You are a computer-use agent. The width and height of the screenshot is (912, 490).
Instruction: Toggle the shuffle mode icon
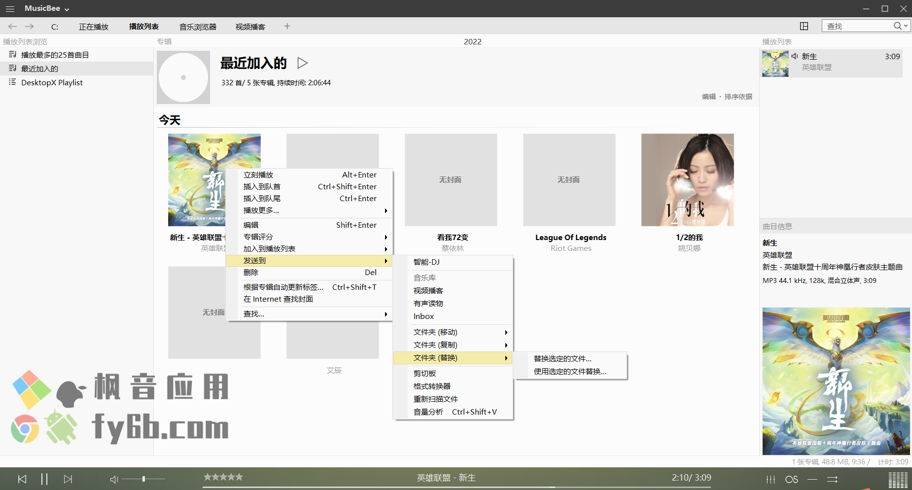(x=832, y=479)
